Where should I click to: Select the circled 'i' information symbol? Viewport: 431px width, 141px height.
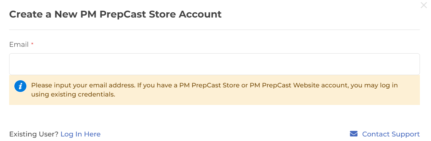tap(20, 86)
